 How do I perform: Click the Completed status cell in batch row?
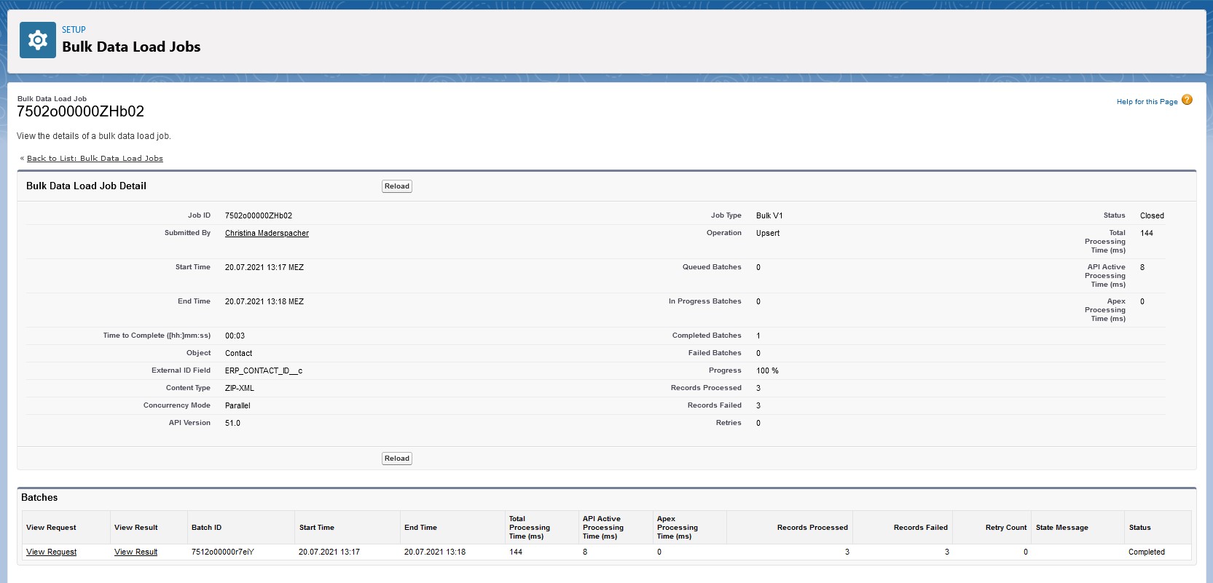pos(1146,552)
